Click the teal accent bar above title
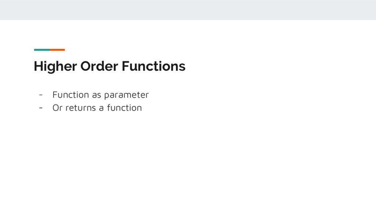 tap(41, 50)
